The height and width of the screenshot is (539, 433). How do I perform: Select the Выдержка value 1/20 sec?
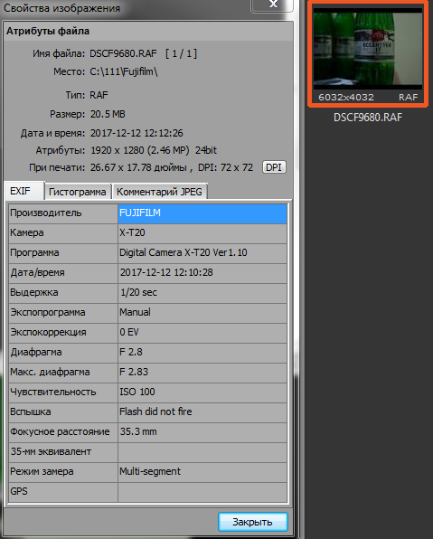pyautogui.click(x=202, y=293)
